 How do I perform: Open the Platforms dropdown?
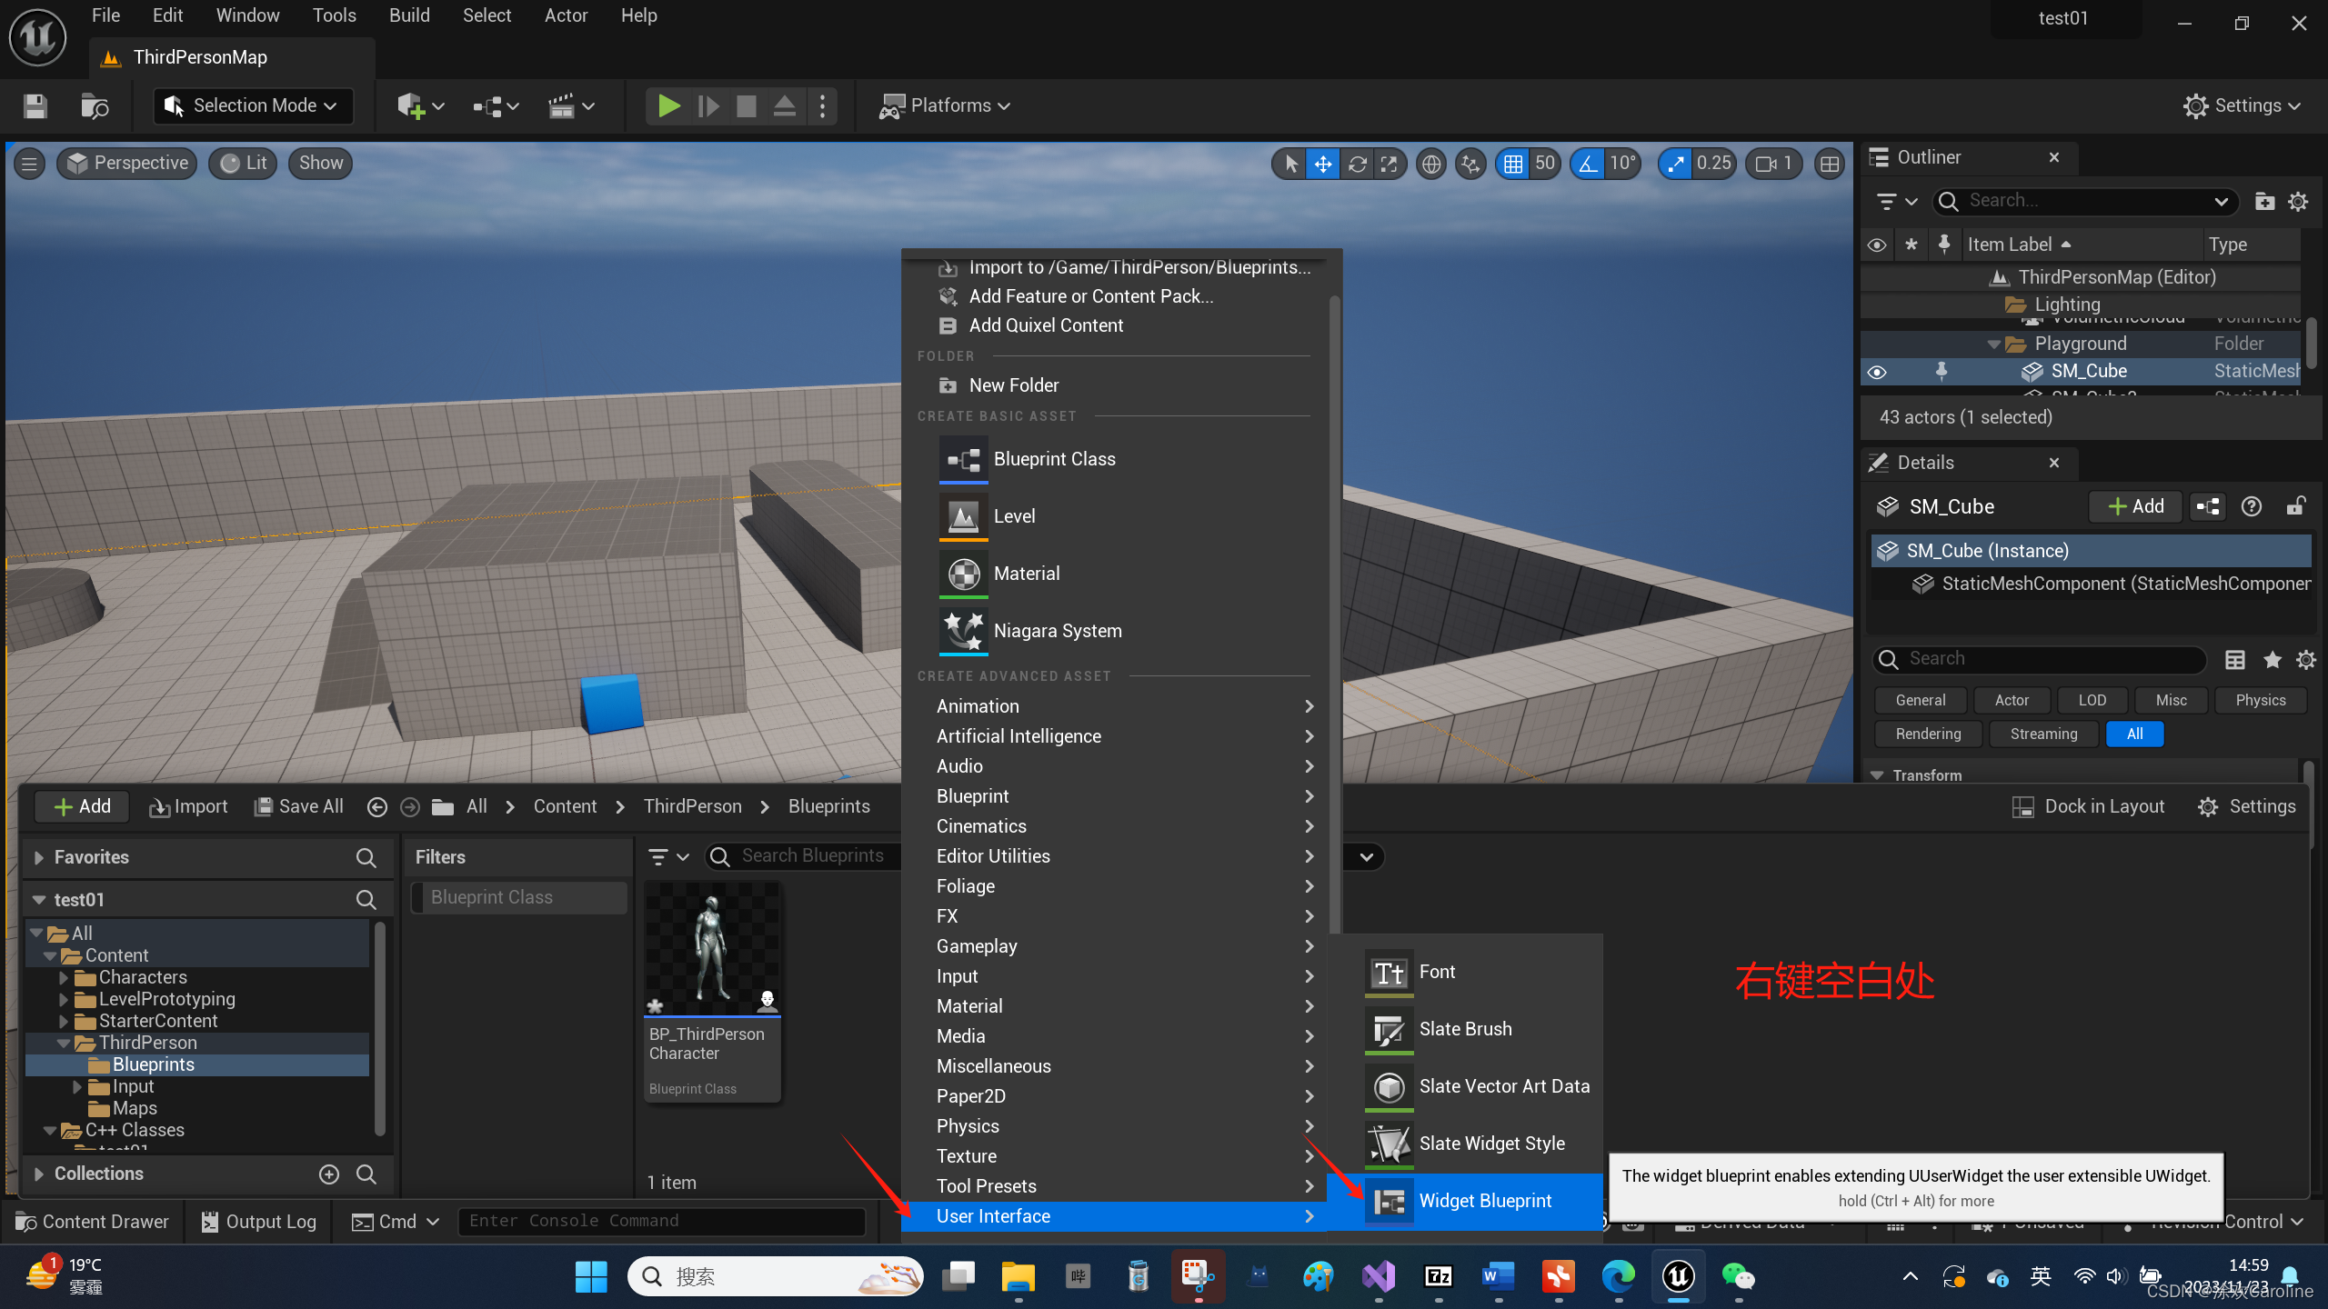pyautogui.click(x=945, y=105)
